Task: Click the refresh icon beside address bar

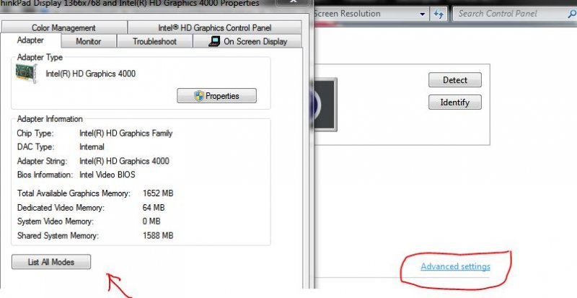Action: 438,14
